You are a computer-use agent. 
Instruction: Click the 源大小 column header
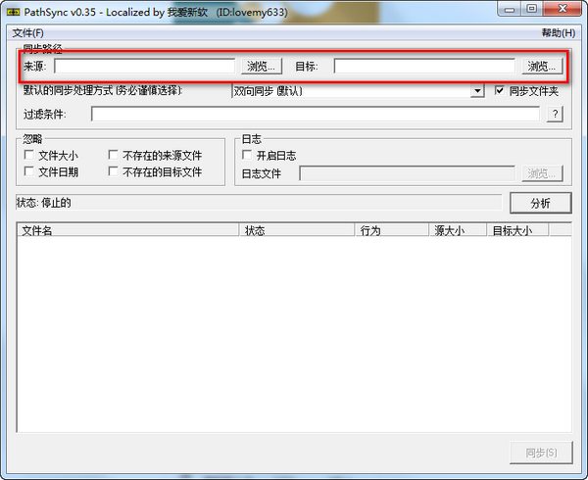(459, 231)
